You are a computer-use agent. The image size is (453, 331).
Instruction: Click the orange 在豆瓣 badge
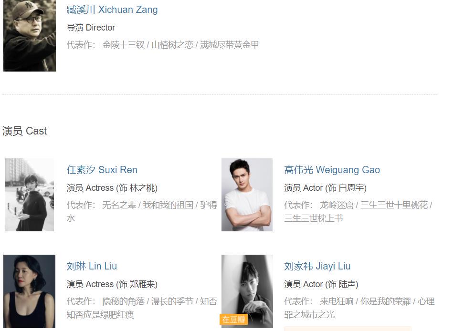point(233,319)
